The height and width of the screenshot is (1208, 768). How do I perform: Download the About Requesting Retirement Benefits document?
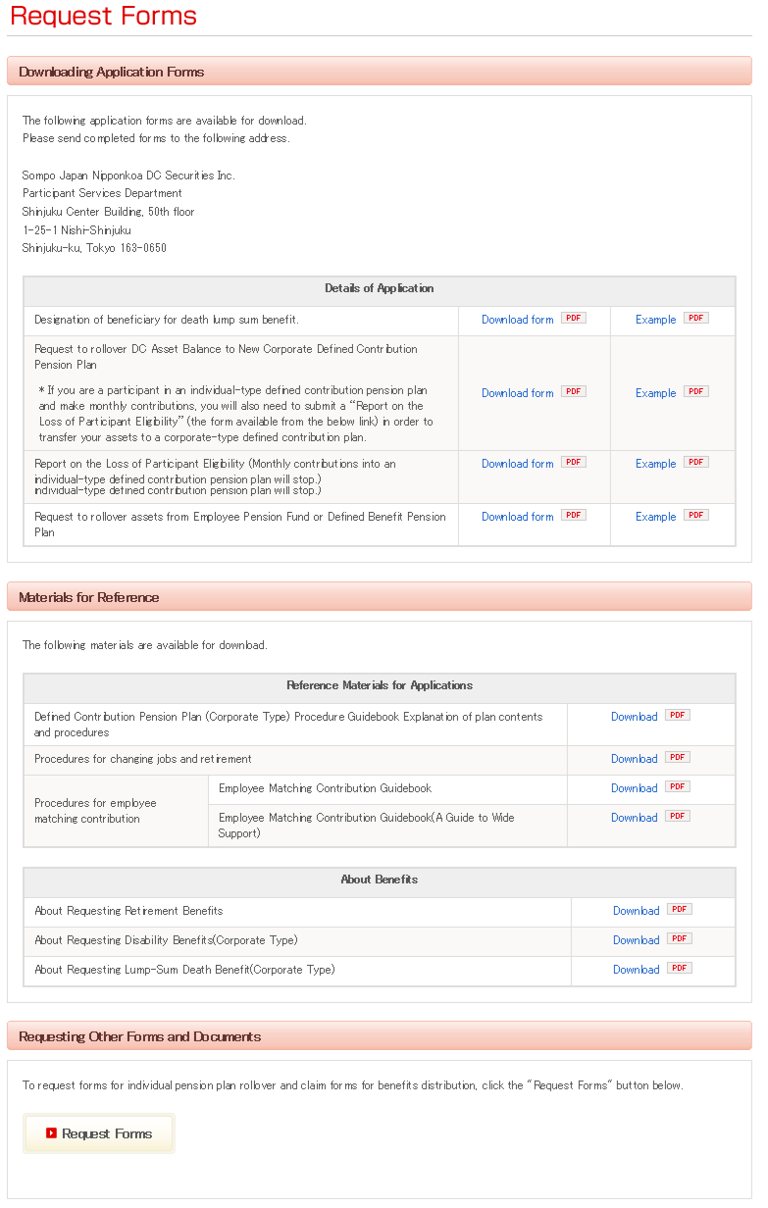(637, 910)
